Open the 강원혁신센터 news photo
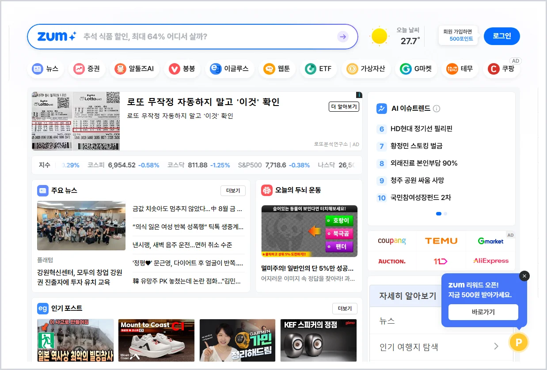The height and width of the screenshot is (370, 547). [x=81, y=226]
